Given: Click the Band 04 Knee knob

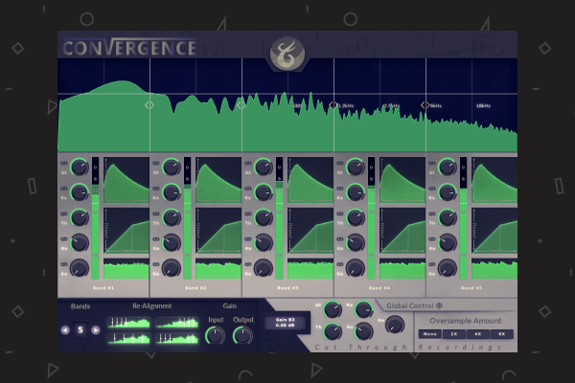Looking at the screenshot, I should tap(356, 242).
